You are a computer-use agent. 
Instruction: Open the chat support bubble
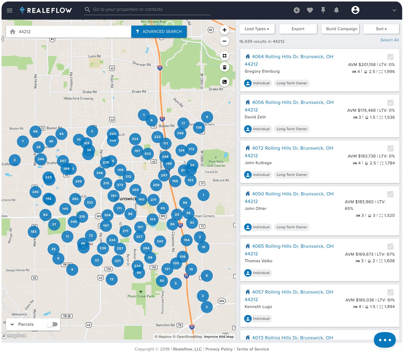tap(385, 340)
